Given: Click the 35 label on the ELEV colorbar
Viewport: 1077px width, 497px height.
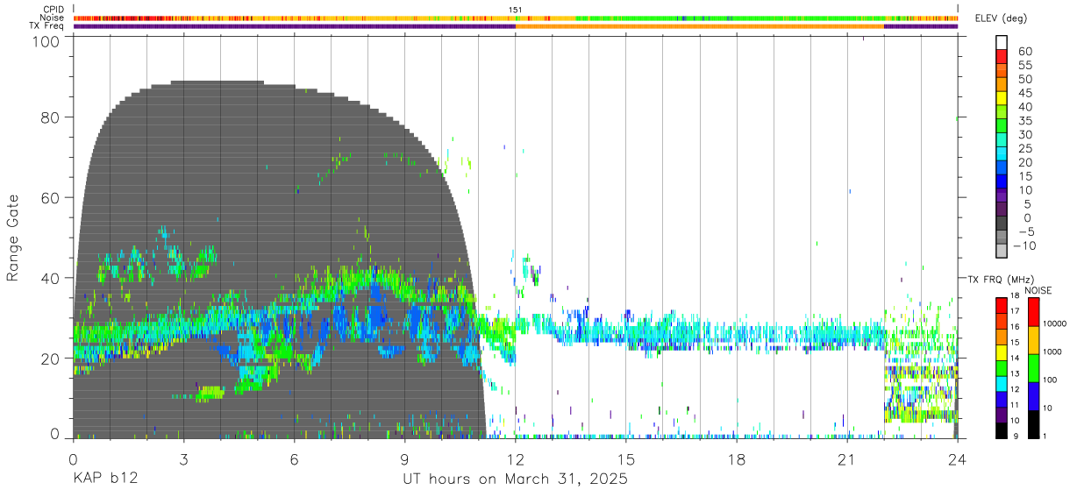Looking at the screenshot, I should (1026, 121).
